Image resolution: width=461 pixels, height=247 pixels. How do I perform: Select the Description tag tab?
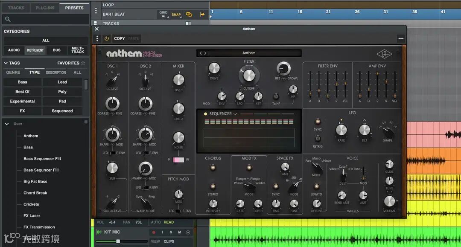click(x=56, y=72)
